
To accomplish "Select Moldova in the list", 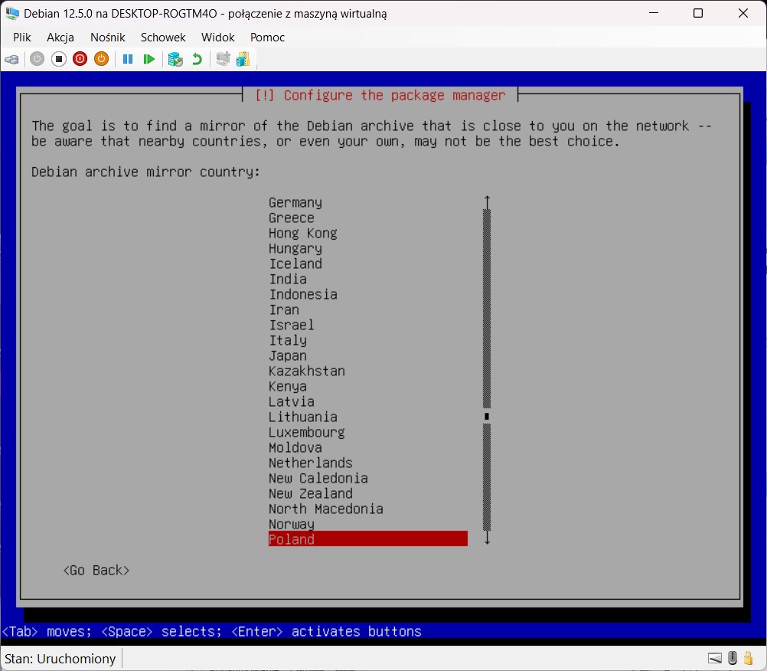I will [x=295, y=447].
